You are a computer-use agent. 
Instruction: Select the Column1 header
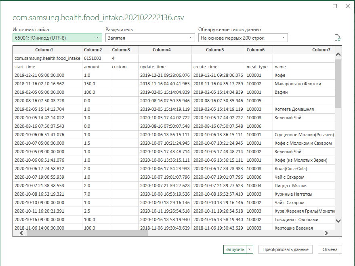coord(47,50)
